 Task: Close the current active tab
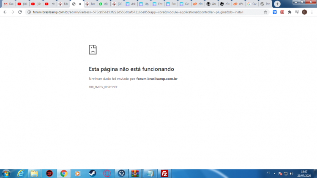point(80,4)
